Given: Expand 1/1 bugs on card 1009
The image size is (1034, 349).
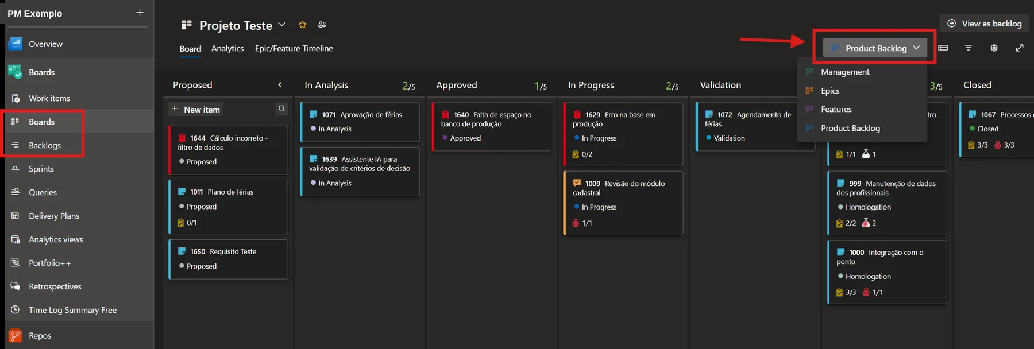Looking at the screenshot, I should [x=582, y=223].
